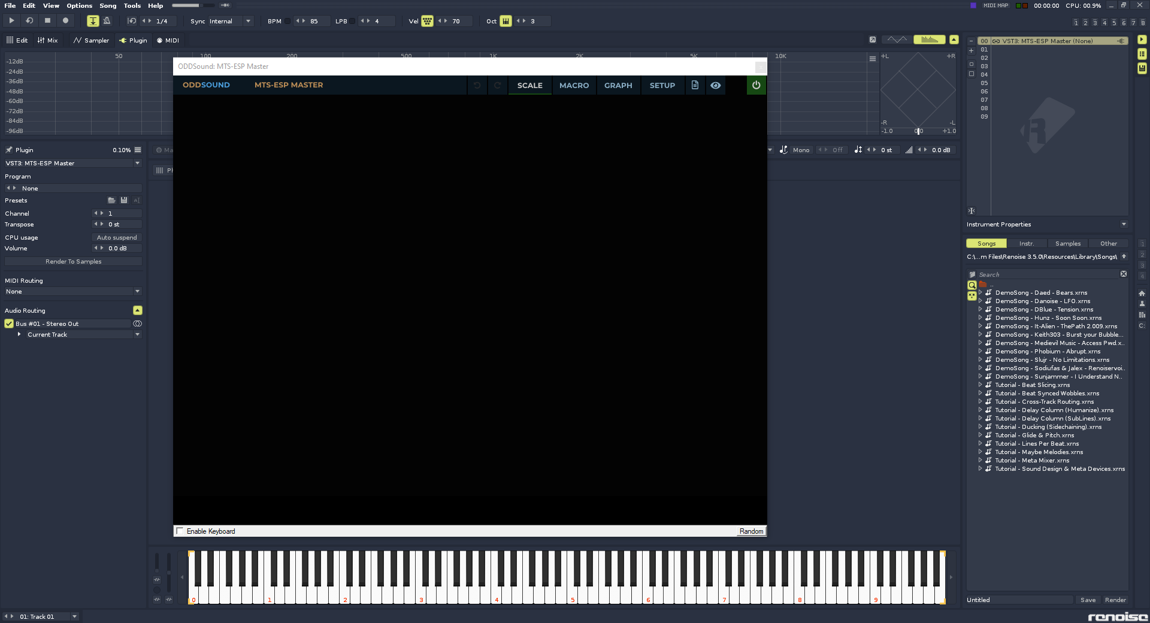Open the Tools menu
Image resolution: width=1150 pixels, height=623 pixels.
(132, 5)
